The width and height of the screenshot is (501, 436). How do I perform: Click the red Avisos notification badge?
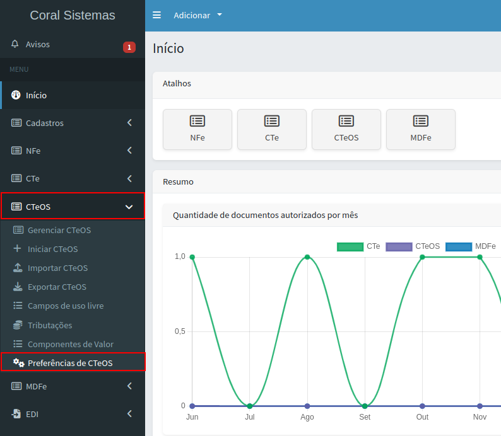(x=129, y=47)
